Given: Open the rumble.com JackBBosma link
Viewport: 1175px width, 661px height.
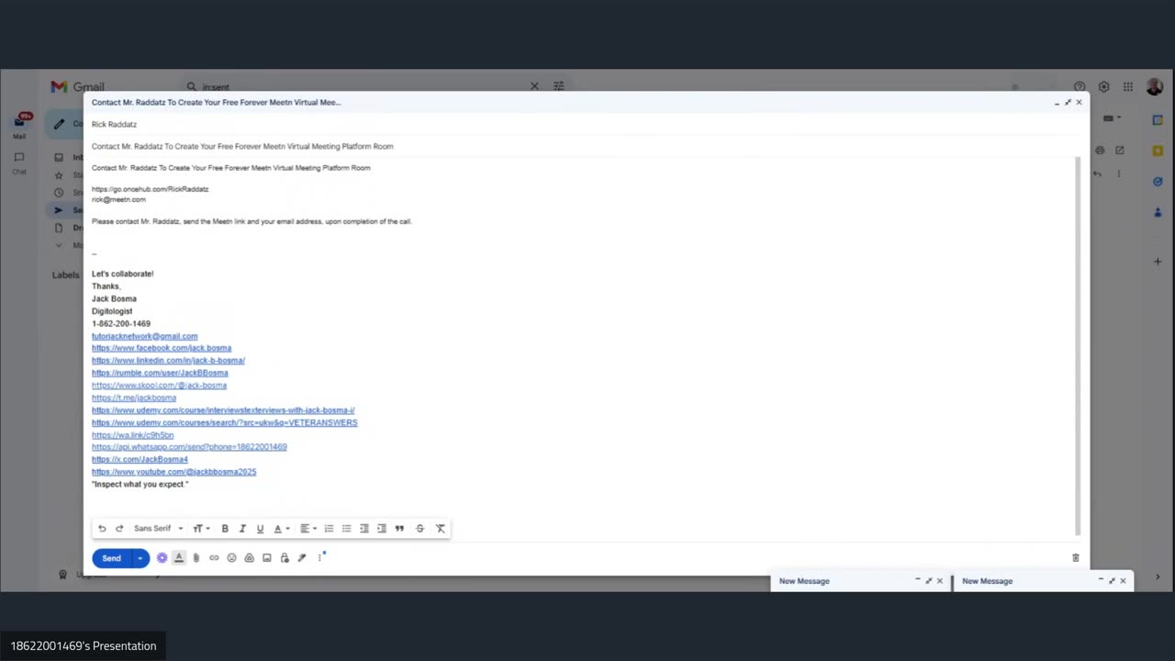Looking at the screenshot, I should click(x=160, y=373).
